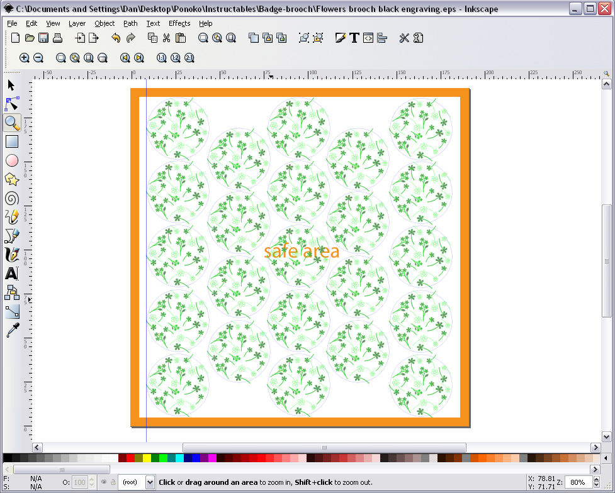
Task: Redo action using the toolbar icon
Action: point(130,38)
